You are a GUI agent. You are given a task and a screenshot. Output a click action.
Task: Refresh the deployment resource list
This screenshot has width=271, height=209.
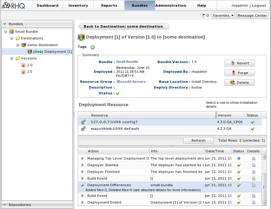click(199, 140)
